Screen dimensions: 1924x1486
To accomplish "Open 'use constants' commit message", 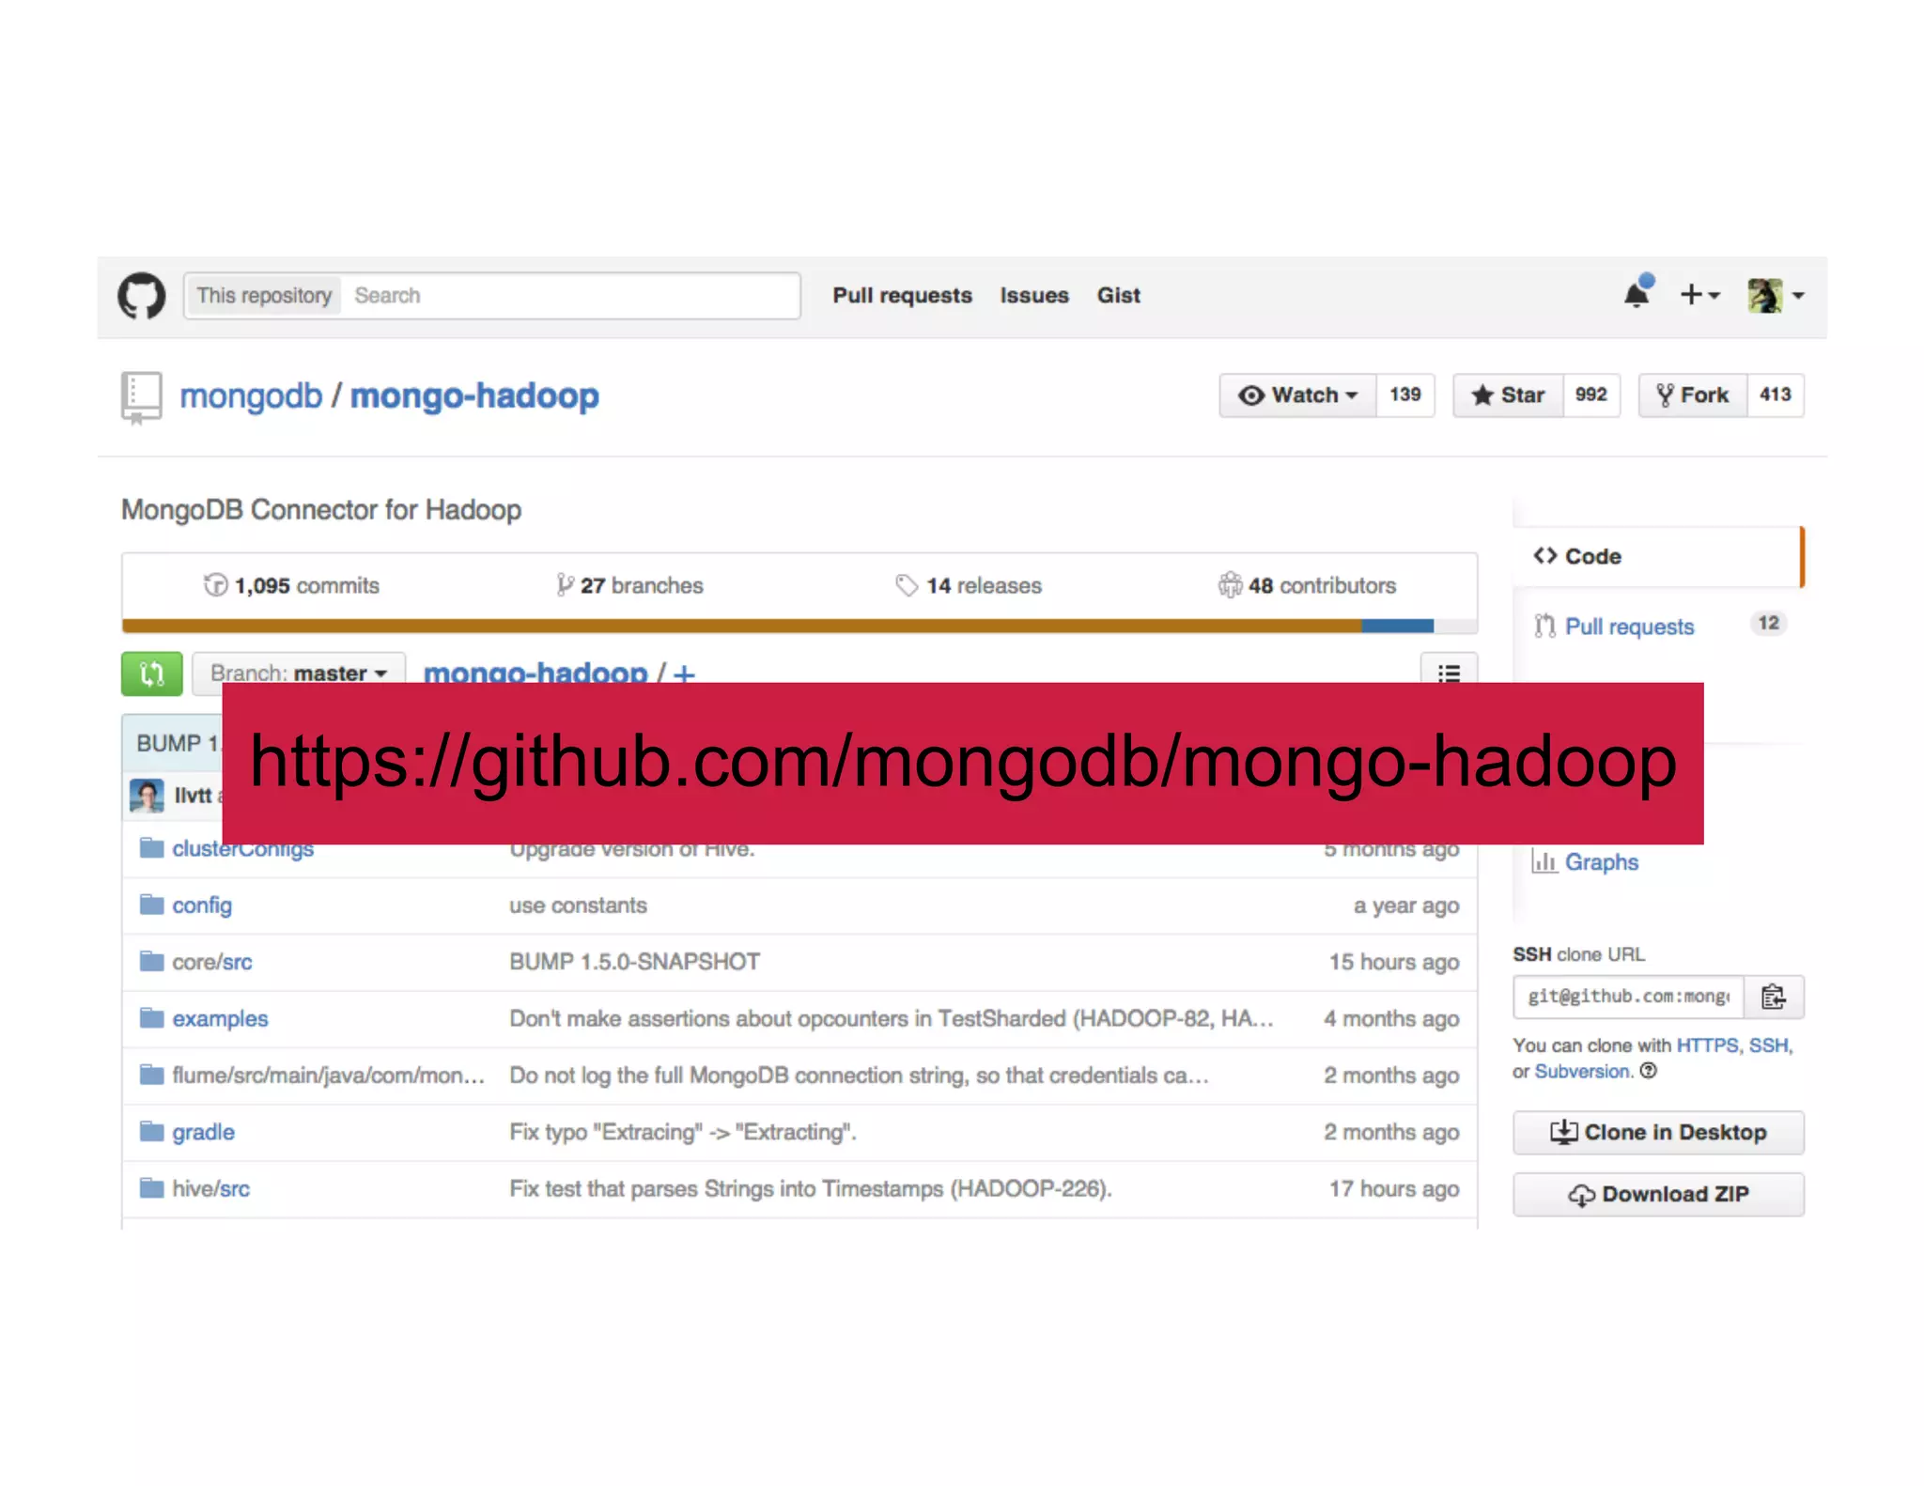I will click(578, 906).
